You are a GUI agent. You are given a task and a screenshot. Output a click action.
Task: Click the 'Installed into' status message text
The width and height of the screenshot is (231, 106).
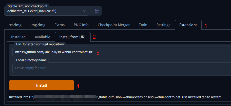coord(115,97)
